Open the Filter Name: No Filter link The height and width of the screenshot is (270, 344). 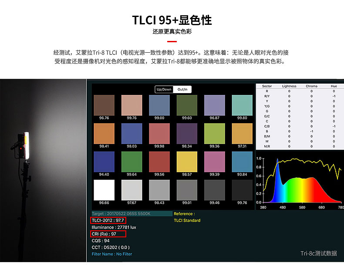click(112, 254)
